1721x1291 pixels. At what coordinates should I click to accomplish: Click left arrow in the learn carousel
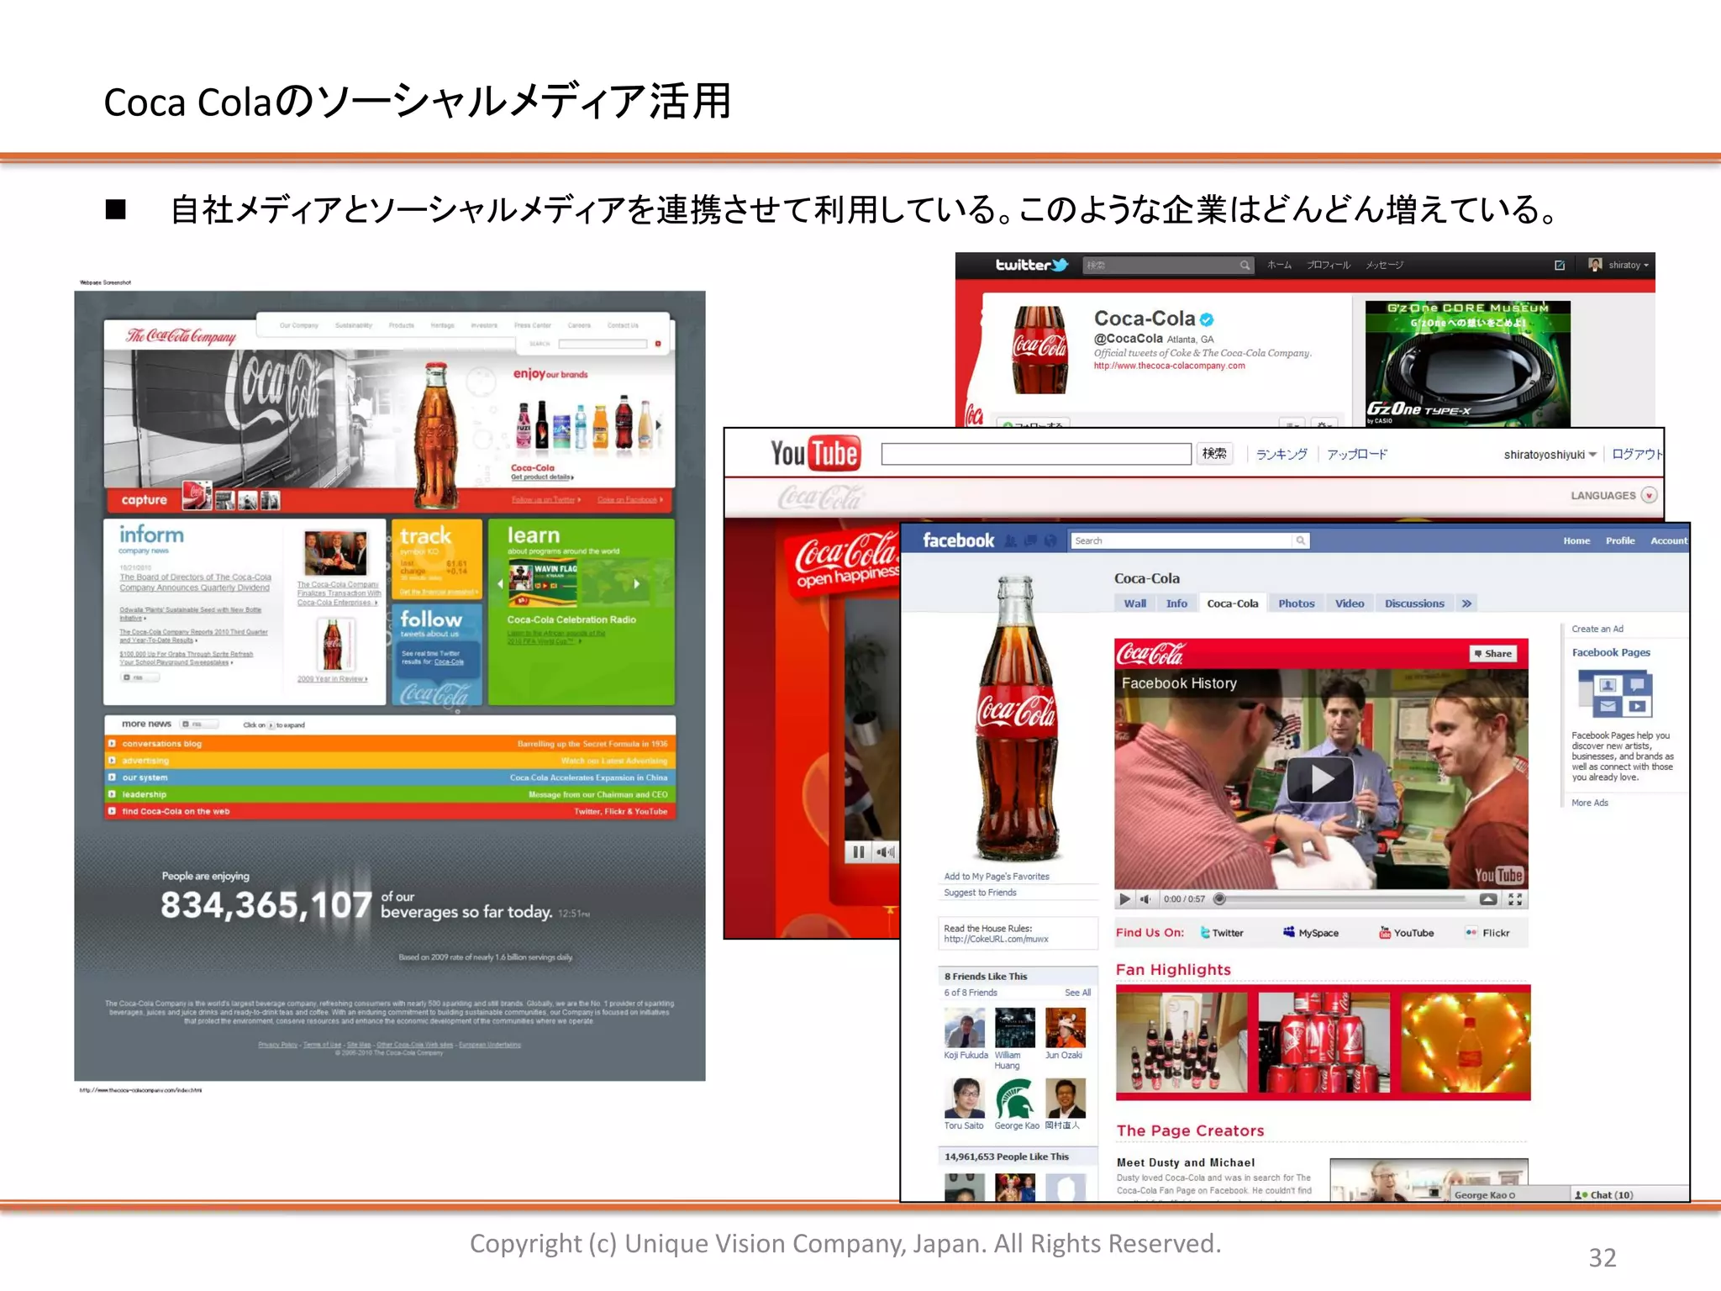[501, 583]
